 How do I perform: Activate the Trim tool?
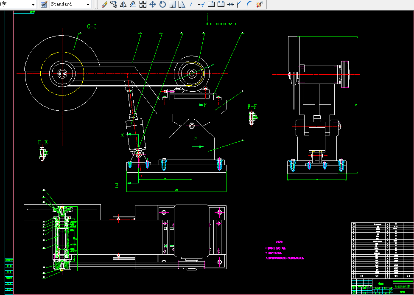point(192,4)
